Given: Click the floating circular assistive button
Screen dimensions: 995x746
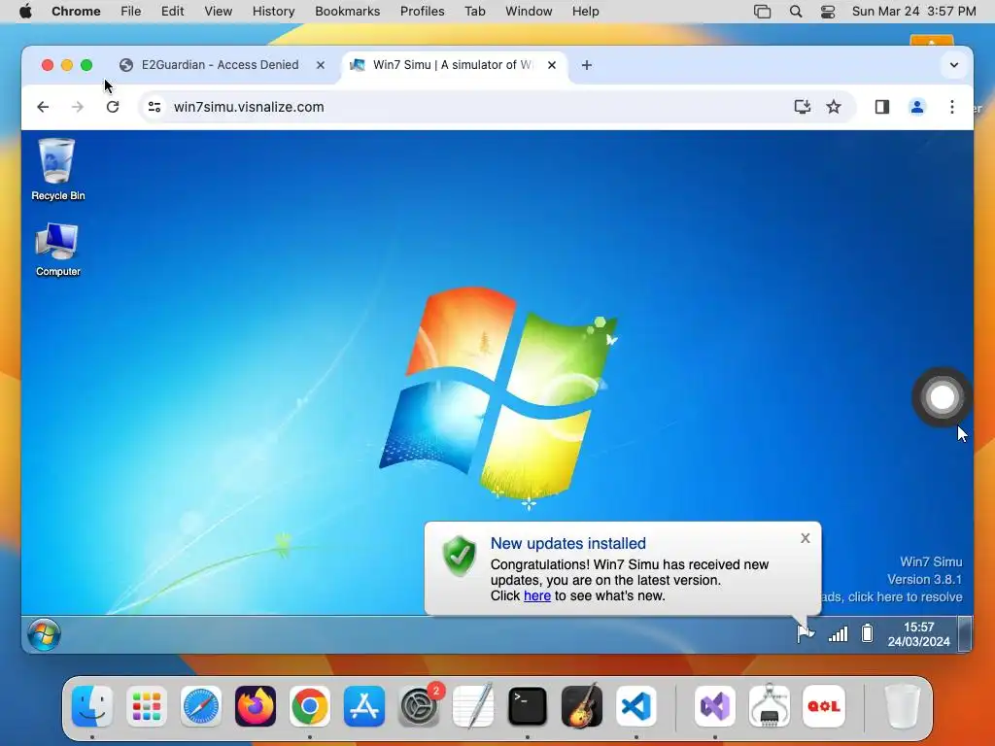Looking at the screenshot, I should coord(942,397).
